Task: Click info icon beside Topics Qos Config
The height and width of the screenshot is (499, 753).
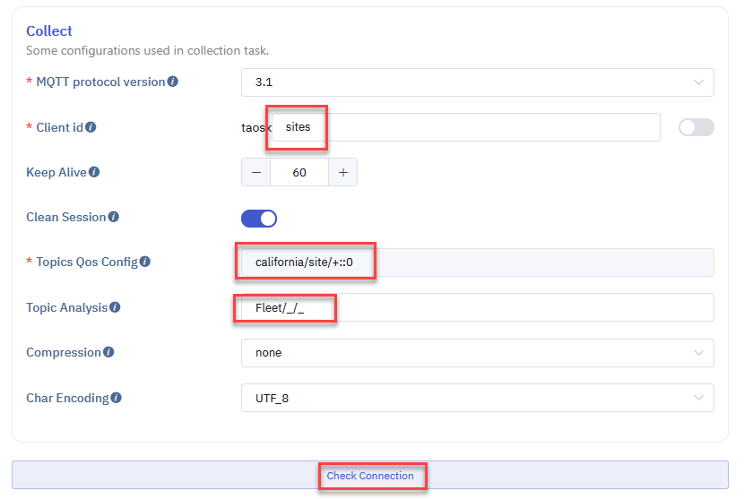Action: (x=145, y=262)
